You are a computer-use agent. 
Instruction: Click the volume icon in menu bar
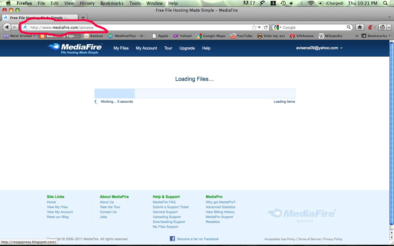[x=291, y=3]
